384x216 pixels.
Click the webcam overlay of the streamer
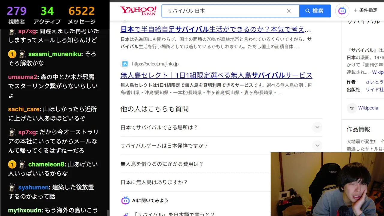(x=327, y=184)
